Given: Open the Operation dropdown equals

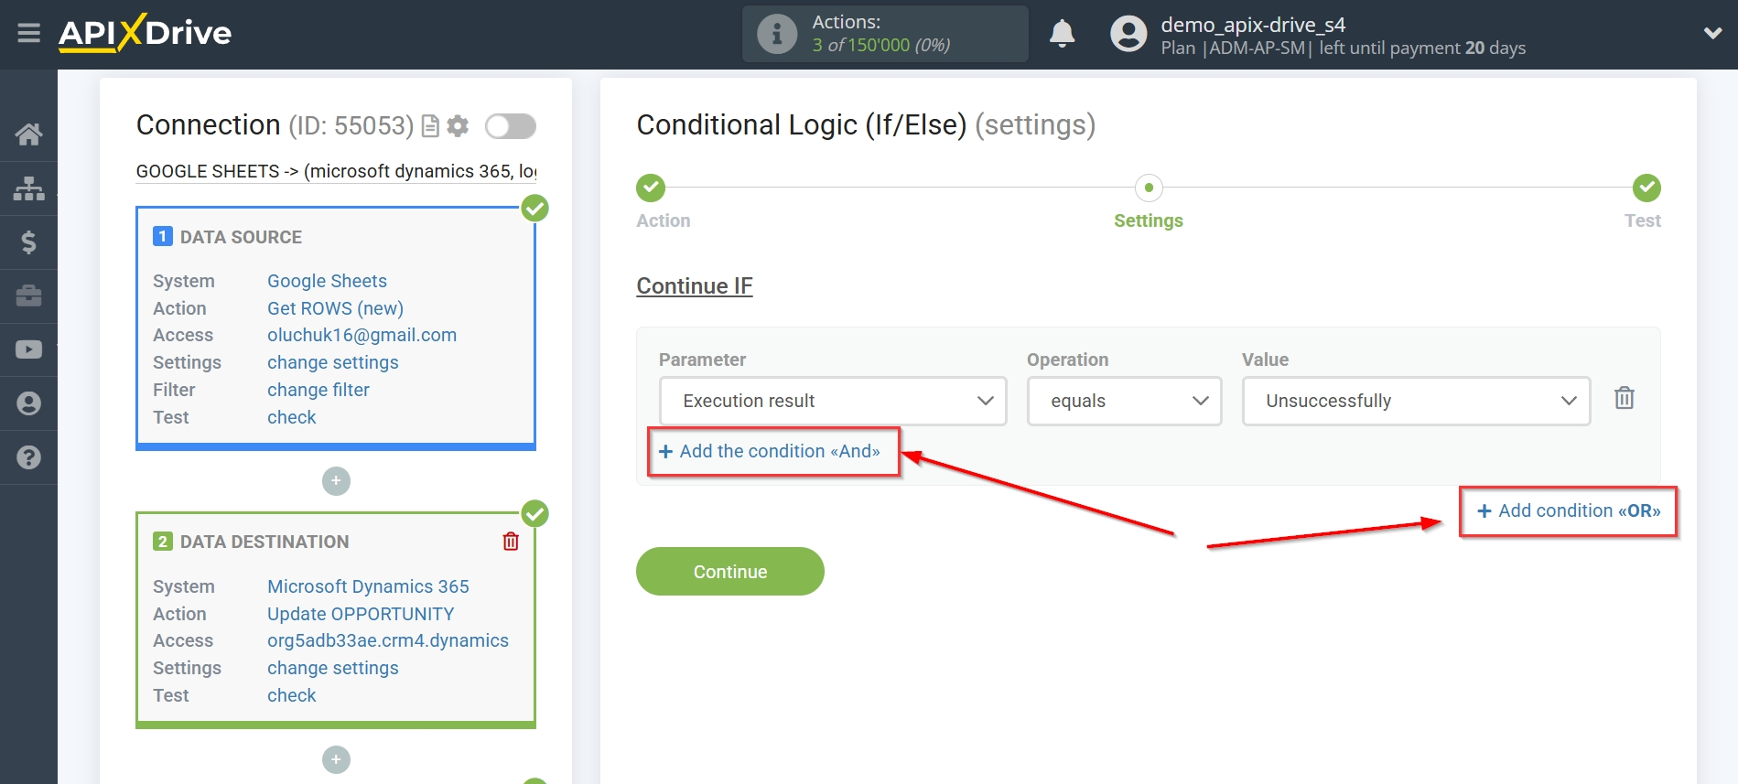Looking at the screenshot, I should point(1124,401).
